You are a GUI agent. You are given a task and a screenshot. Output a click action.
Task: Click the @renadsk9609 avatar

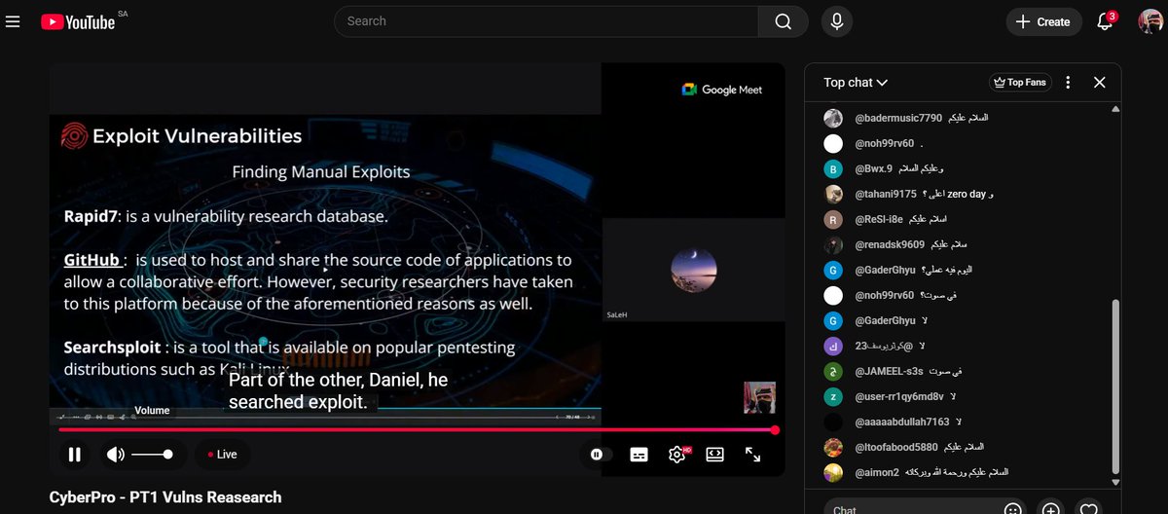tap(833, 244)
